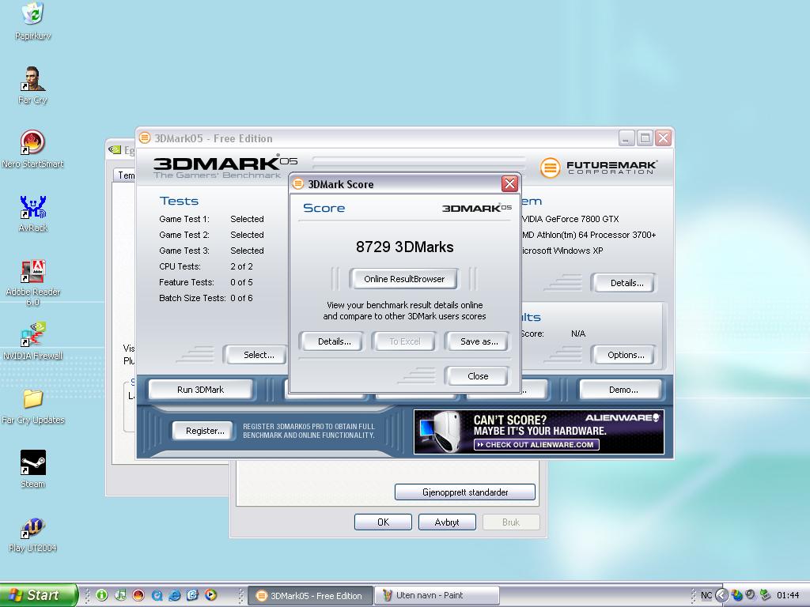Click OK in the background properties dialog
This screenshot has width=810, height=607.
point(384,522)
